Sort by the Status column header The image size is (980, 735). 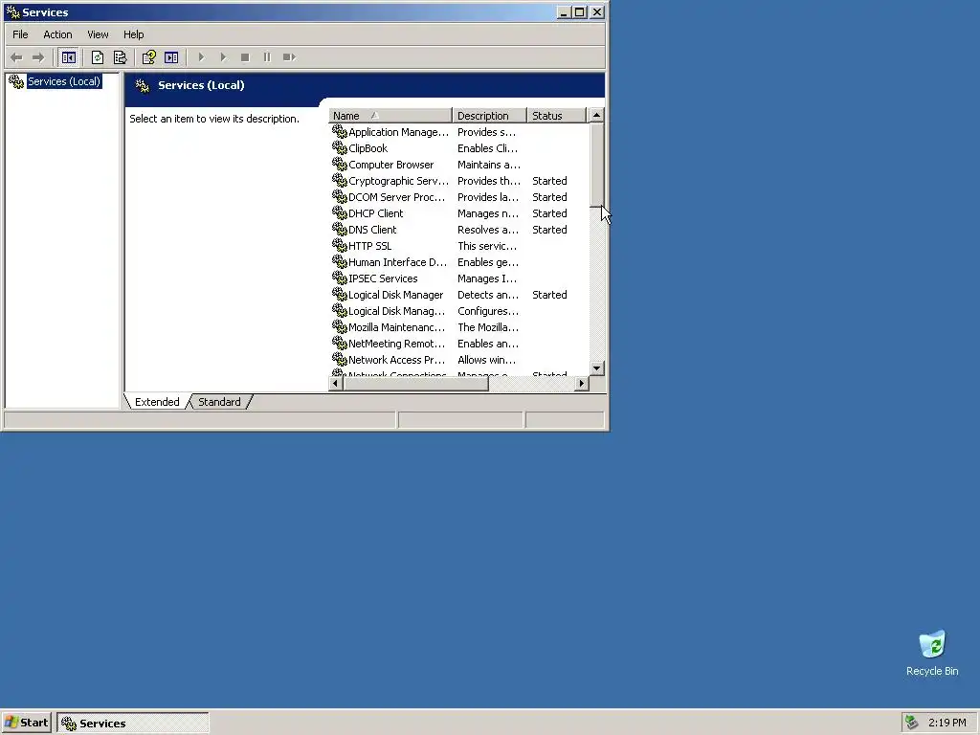[556, 116]
